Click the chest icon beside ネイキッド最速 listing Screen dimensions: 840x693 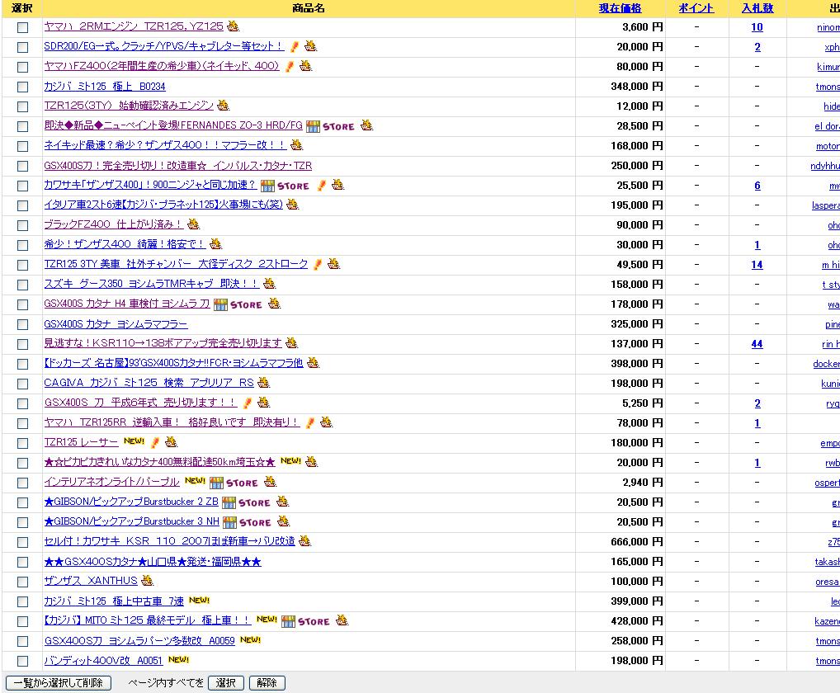[x=297, y=144]
